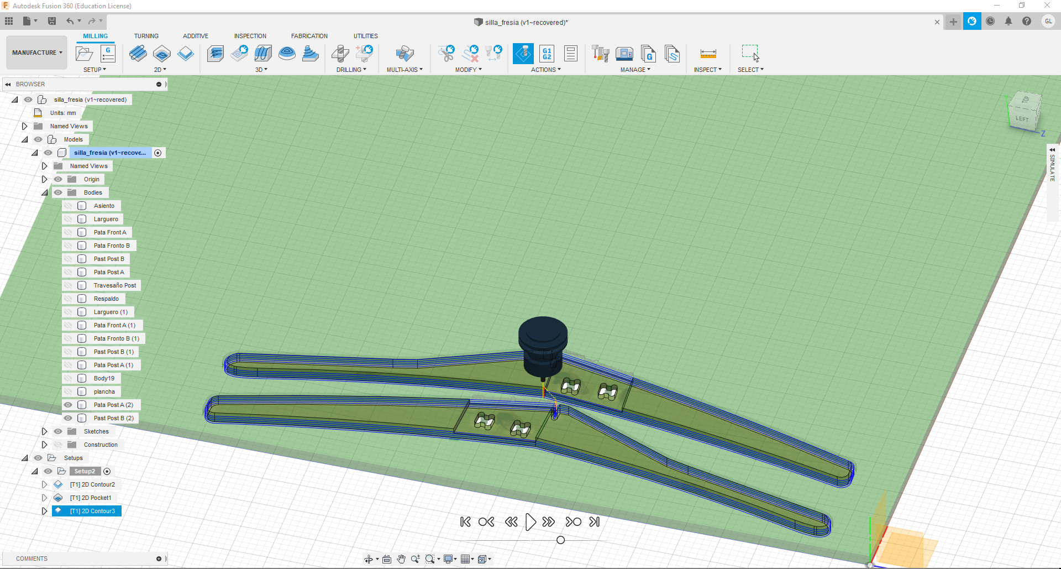This screenshot has height=569, width=1061.
Task: Switch to the INSPECTION tab
Action: coord(250,36)
